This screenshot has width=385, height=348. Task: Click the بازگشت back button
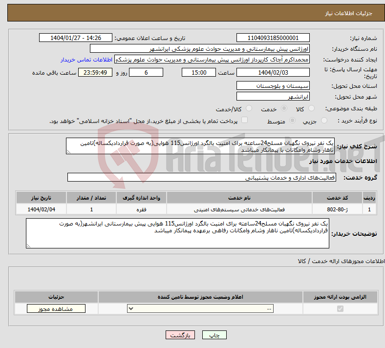pyautogui.click(x=180, y=335)
